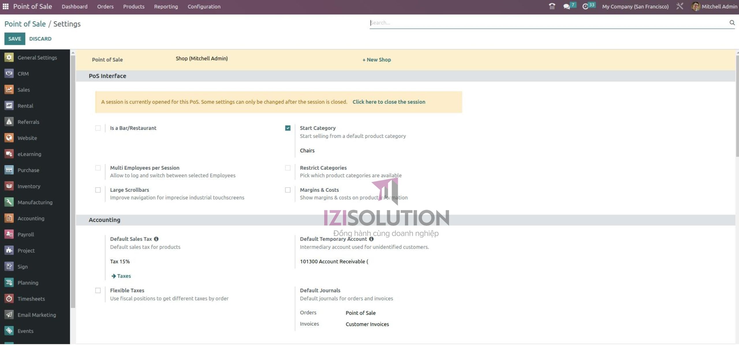Open the activities clock icon

click(586, 6)
